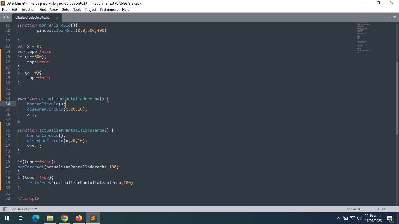Open the Windows Start menu
399x224 pixels.
coord(7,218)
